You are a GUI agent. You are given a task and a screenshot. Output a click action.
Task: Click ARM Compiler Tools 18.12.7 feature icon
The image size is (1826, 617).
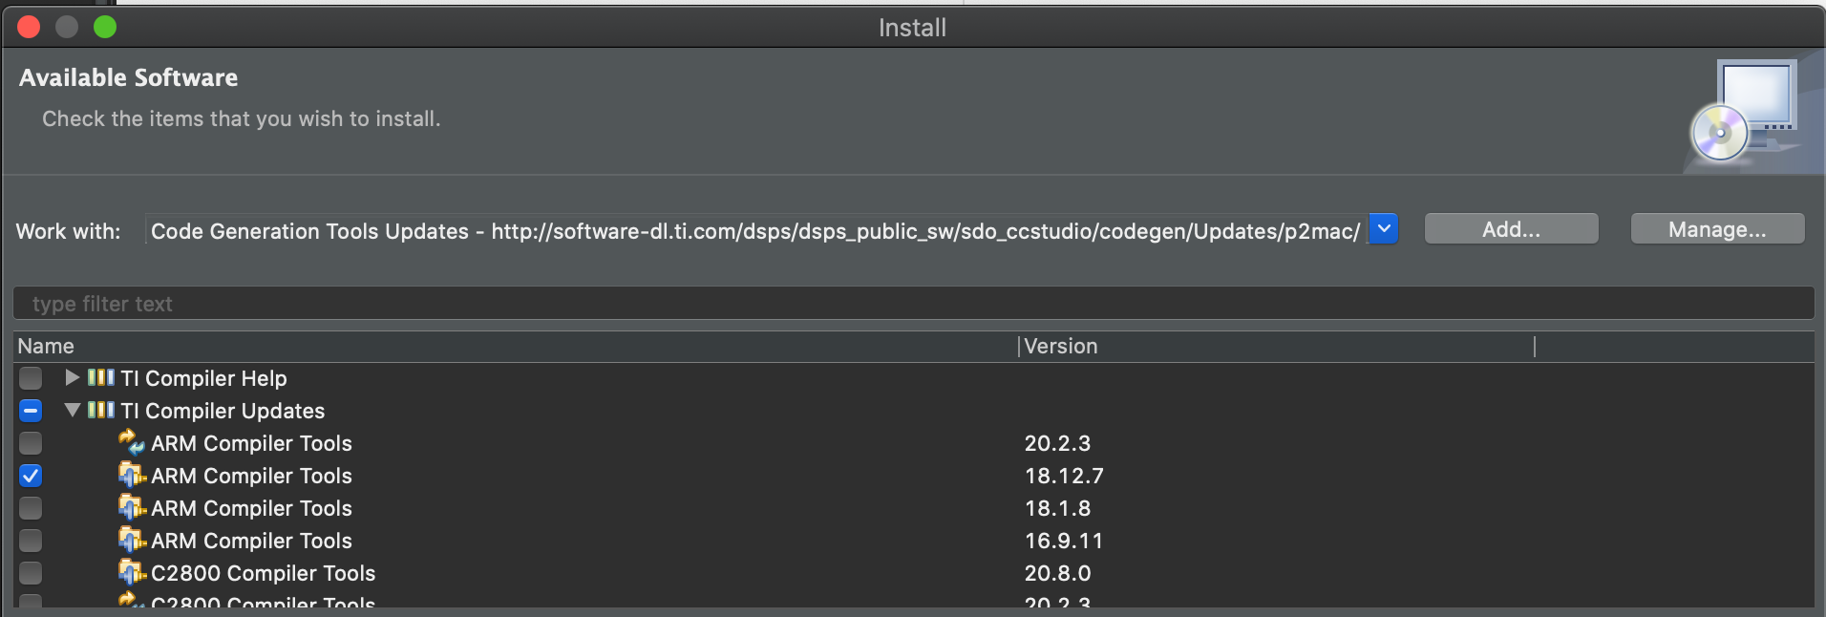coord(131,475)
